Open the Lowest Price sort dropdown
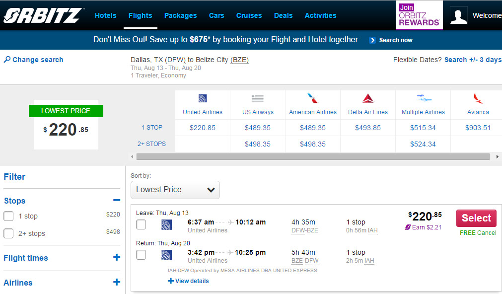Viewport: 502px width, 294px height. [175, 190]
